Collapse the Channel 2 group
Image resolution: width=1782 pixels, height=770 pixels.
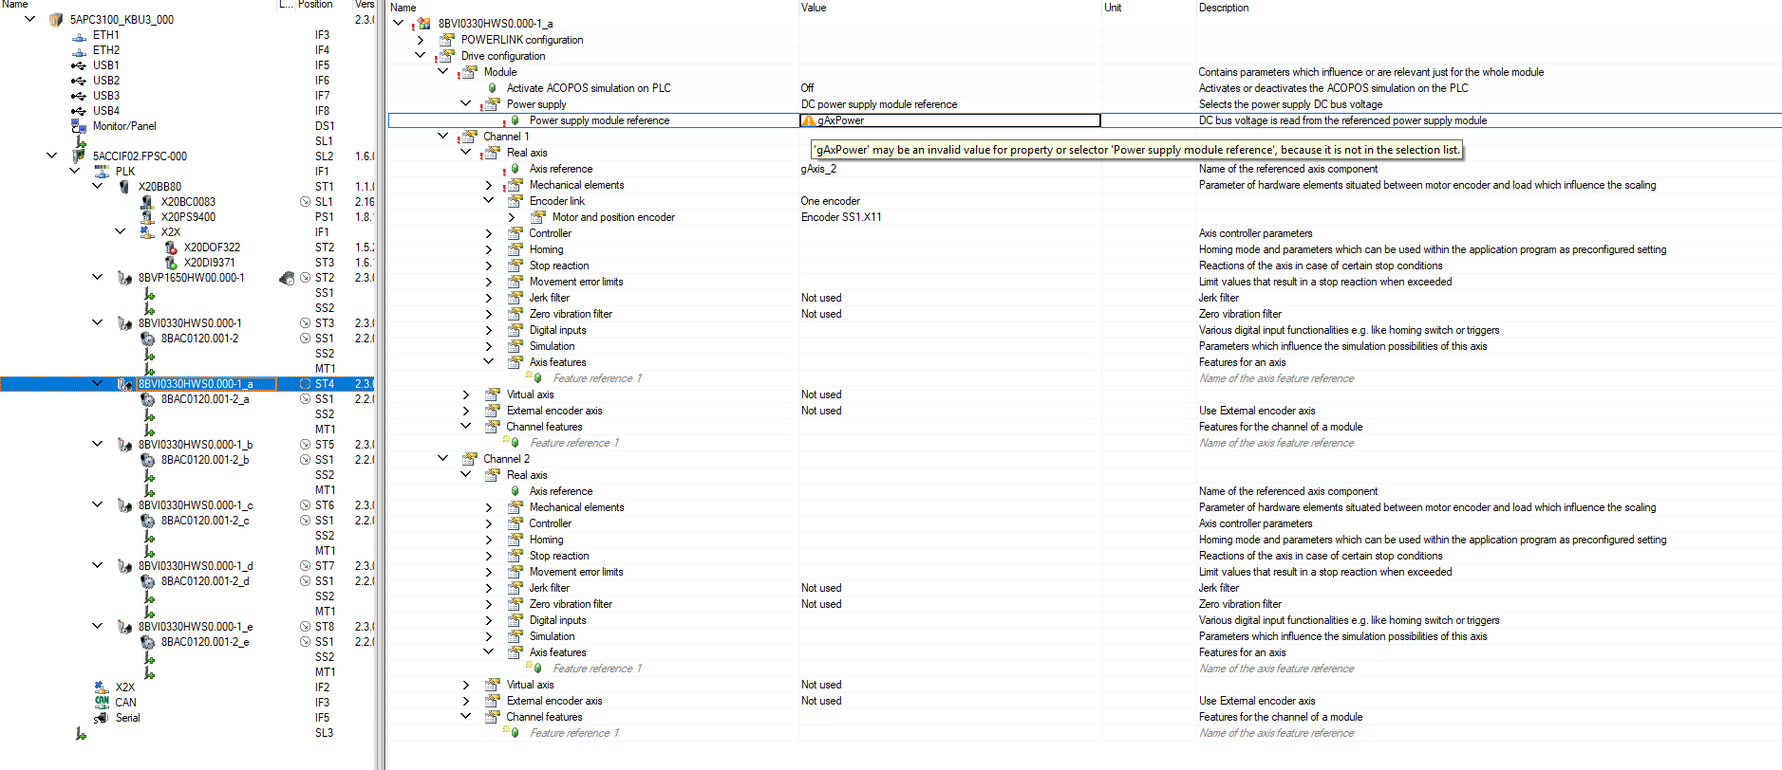(443, 458)
